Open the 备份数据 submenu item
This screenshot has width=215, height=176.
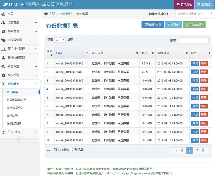[x=20, y=92]
